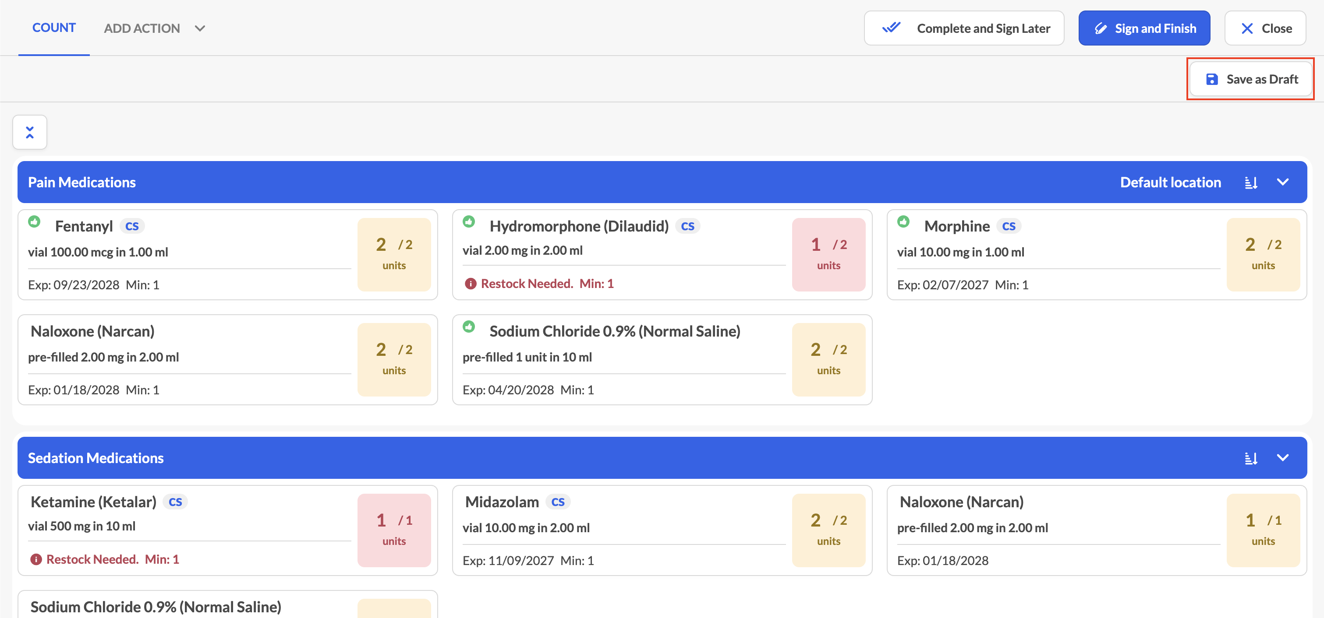Select the Midazolam medication name

click(x=502, y=502)
